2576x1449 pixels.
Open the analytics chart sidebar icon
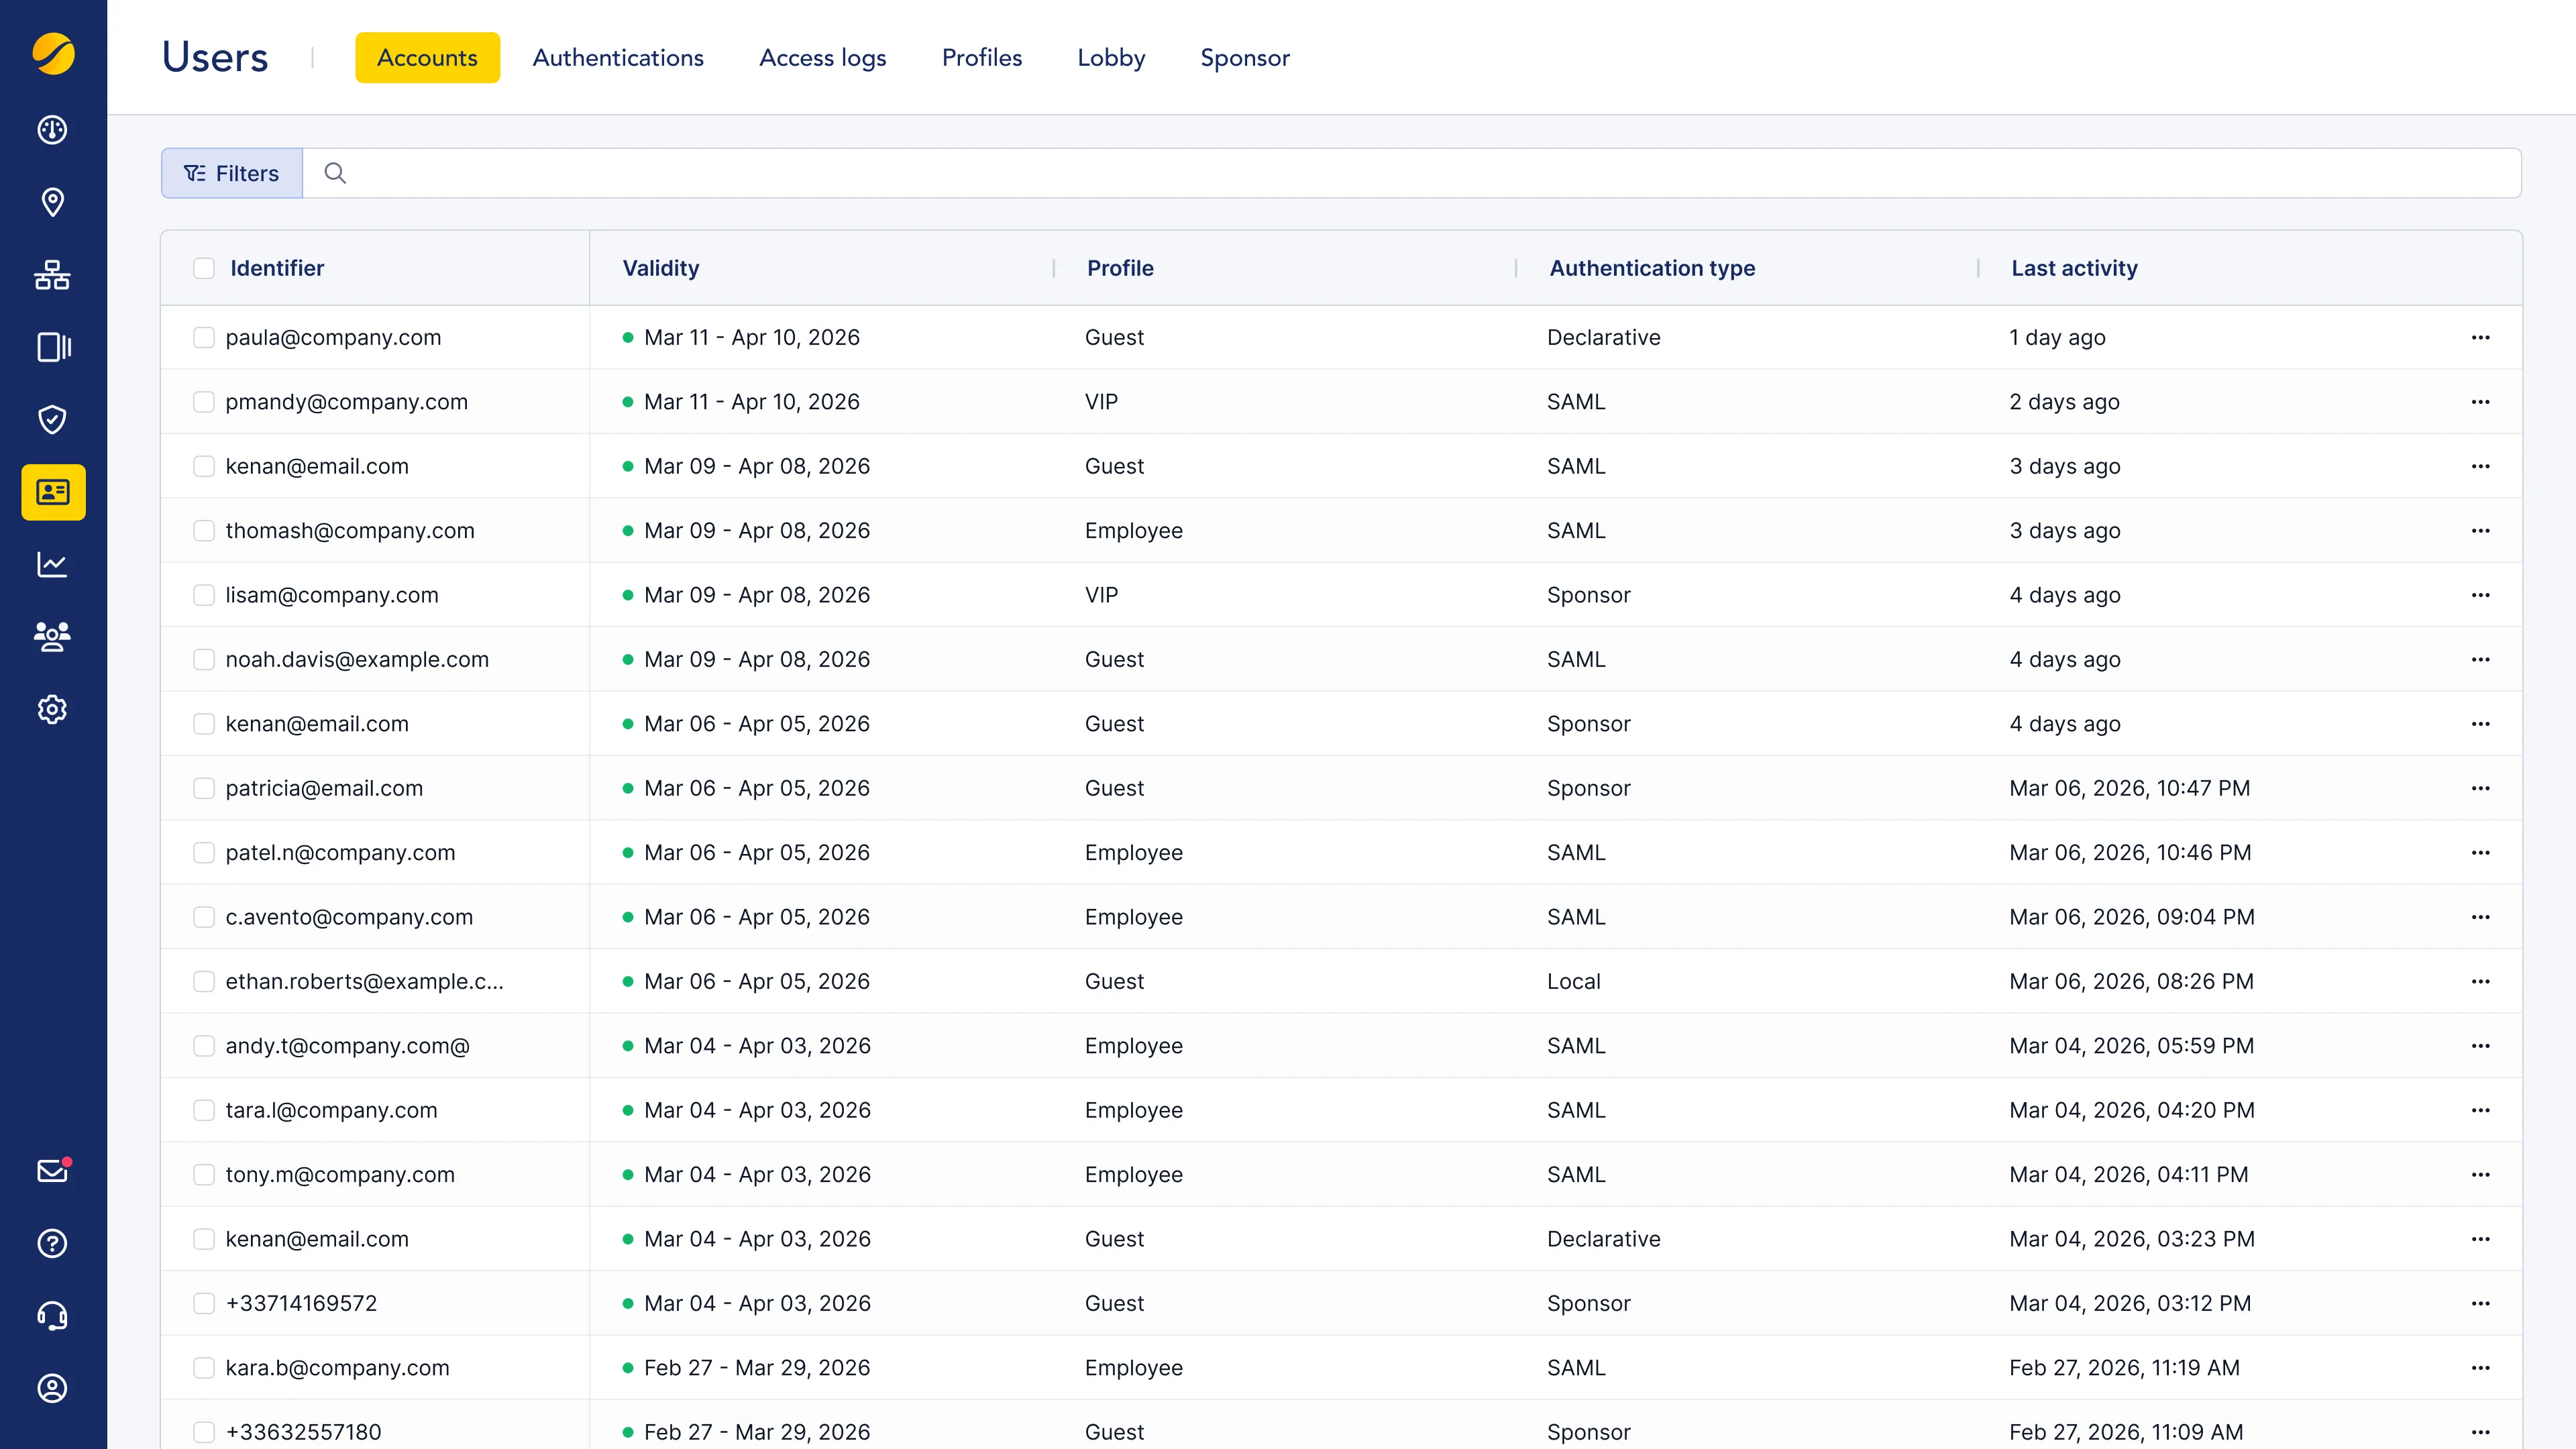tap(52, 565)
